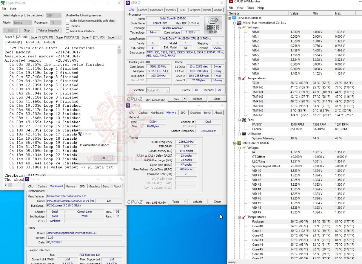362x264 pixels.
Task: Click the Fans icon under Micro-Star International
Action: pyautogui.click(x=244, y=120)
